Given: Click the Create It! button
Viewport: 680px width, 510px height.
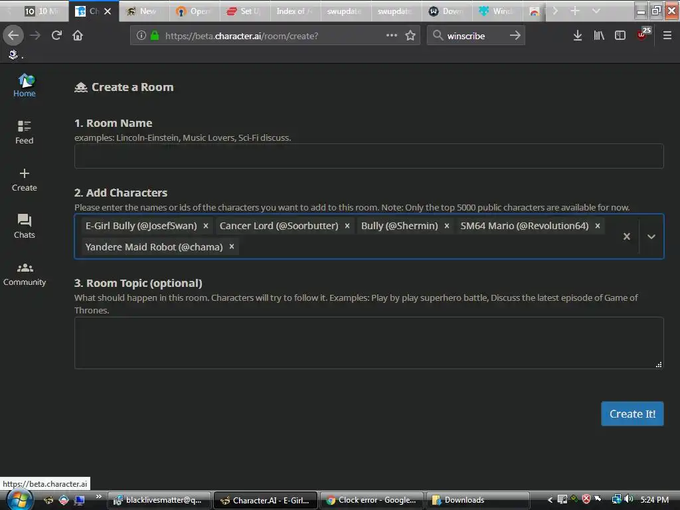Looking at the screenshot, I should 632,414.
